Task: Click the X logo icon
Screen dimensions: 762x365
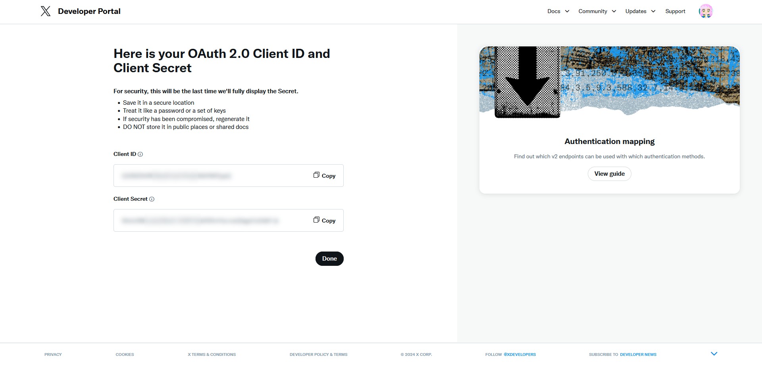Action: click(x=46, y=11)
